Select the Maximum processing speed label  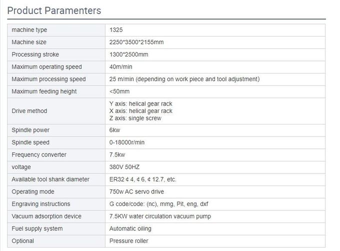point(48,79)
